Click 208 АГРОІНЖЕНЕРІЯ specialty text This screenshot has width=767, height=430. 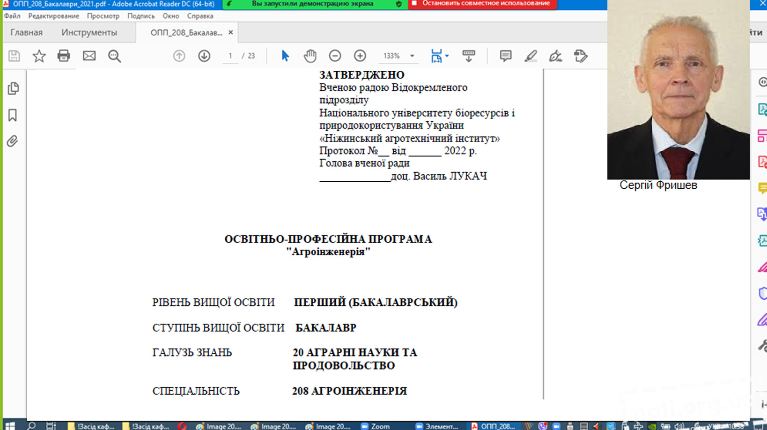(x=349, y=391)
